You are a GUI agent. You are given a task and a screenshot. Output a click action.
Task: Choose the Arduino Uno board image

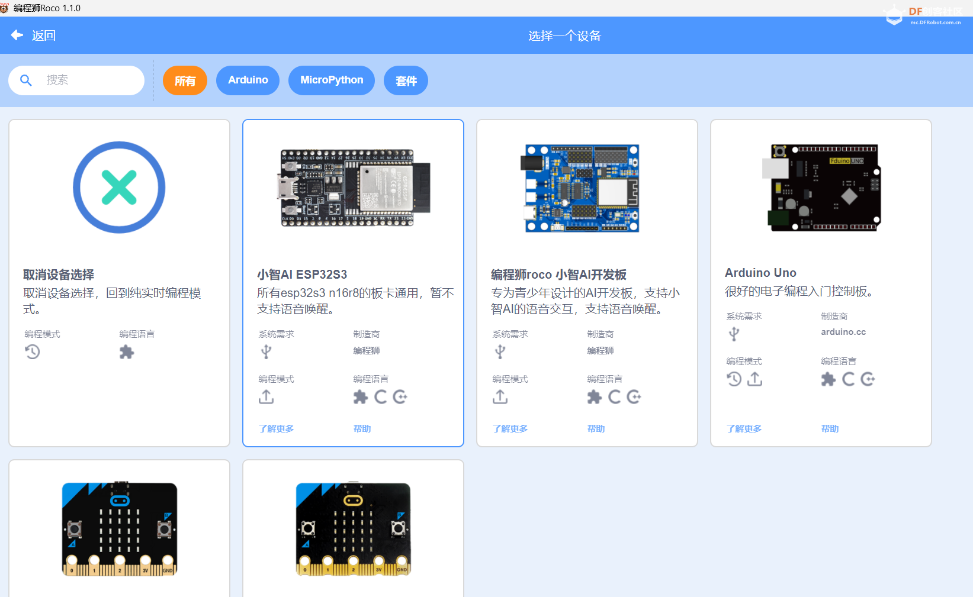pos(821,187)
